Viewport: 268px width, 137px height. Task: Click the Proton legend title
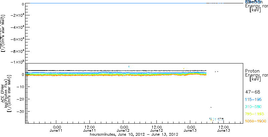pos(252,71)
